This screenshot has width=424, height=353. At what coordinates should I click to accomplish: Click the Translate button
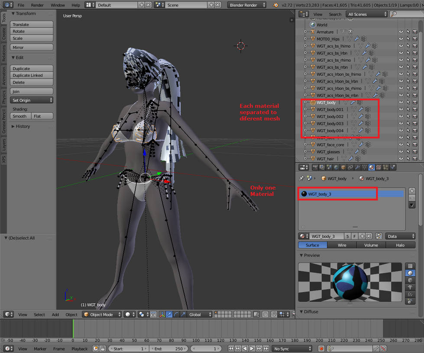(x=31, y=24)
